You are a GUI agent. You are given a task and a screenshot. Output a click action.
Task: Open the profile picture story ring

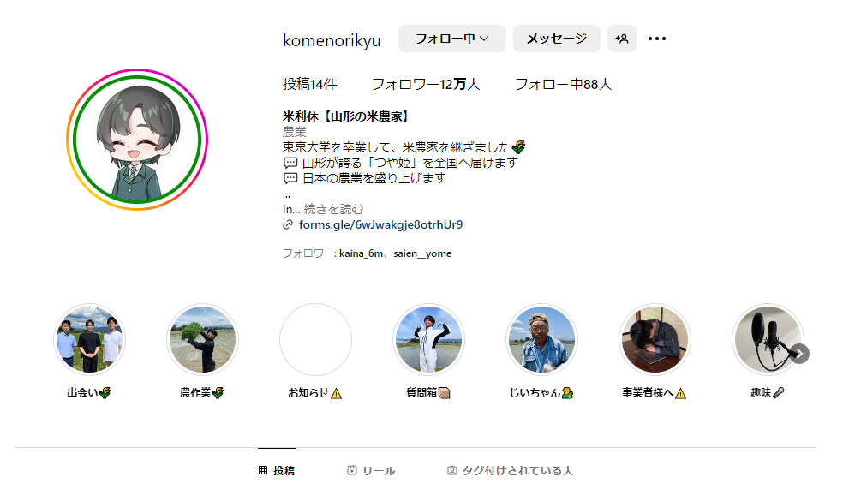tap(137, 140)
